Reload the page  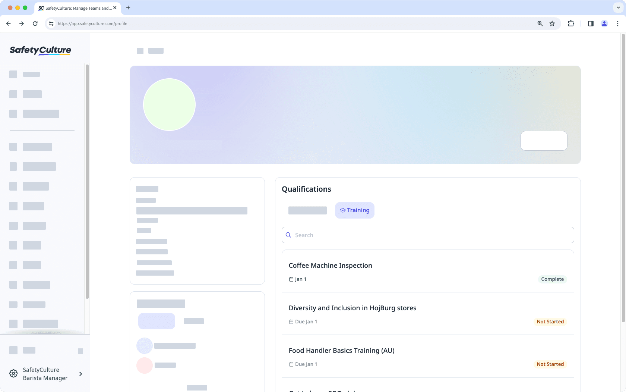tap(35, 23)
